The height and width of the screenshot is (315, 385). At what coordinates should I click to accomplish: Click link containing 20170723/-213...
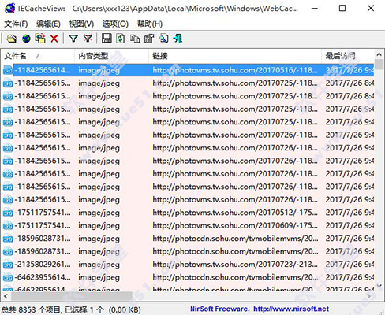coord(235,265)
